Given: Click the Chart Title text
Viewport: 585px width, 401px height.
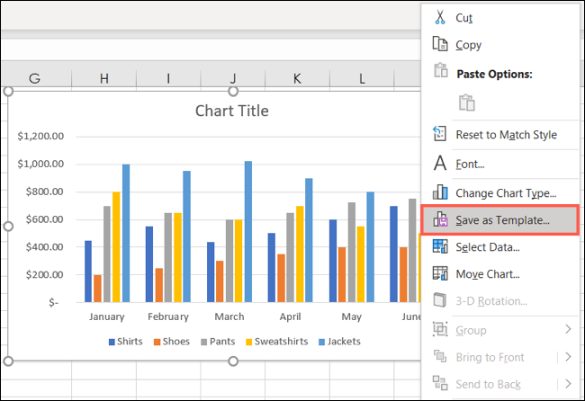Looking at the screenshot, I should click(232, 111).
